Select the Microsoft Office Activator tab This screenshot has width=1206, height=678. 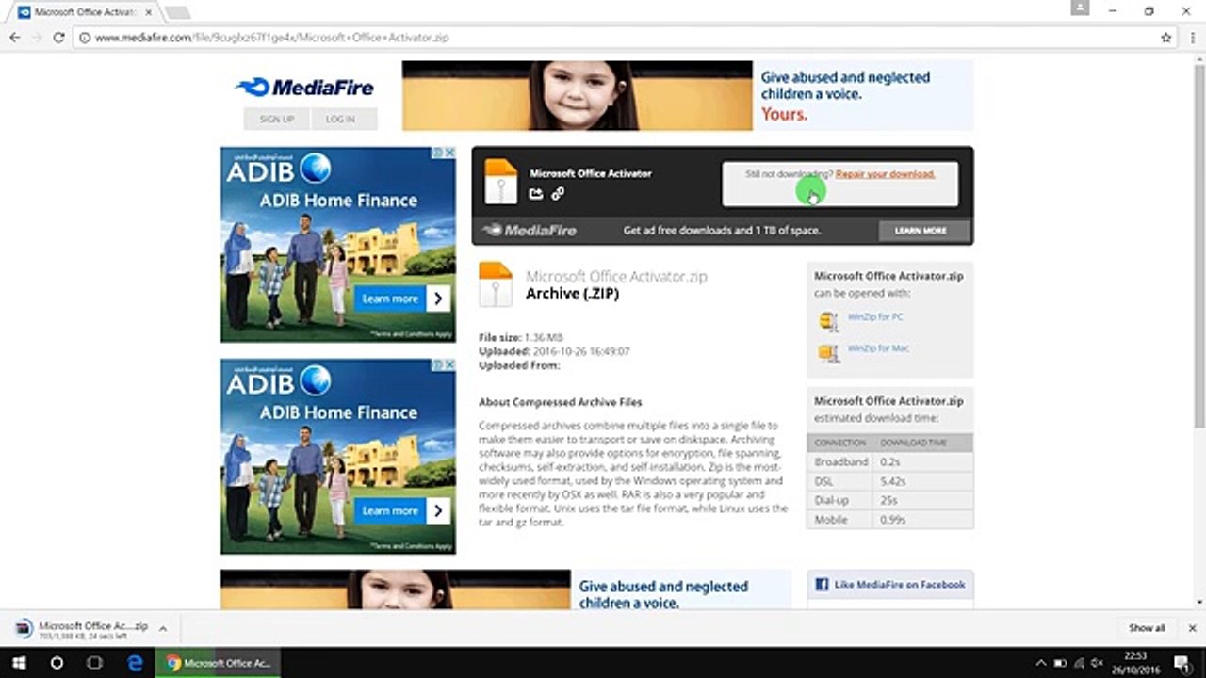[85, 12]
